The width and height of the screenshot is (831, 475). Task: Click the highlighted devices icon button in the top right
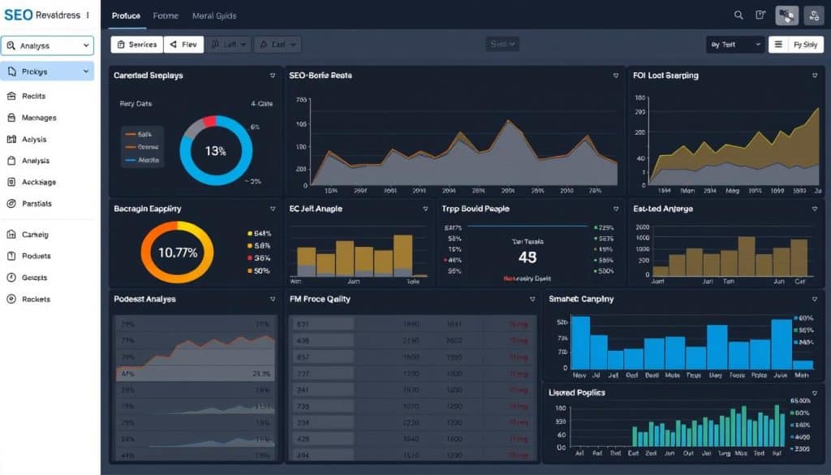click(787, 16)
